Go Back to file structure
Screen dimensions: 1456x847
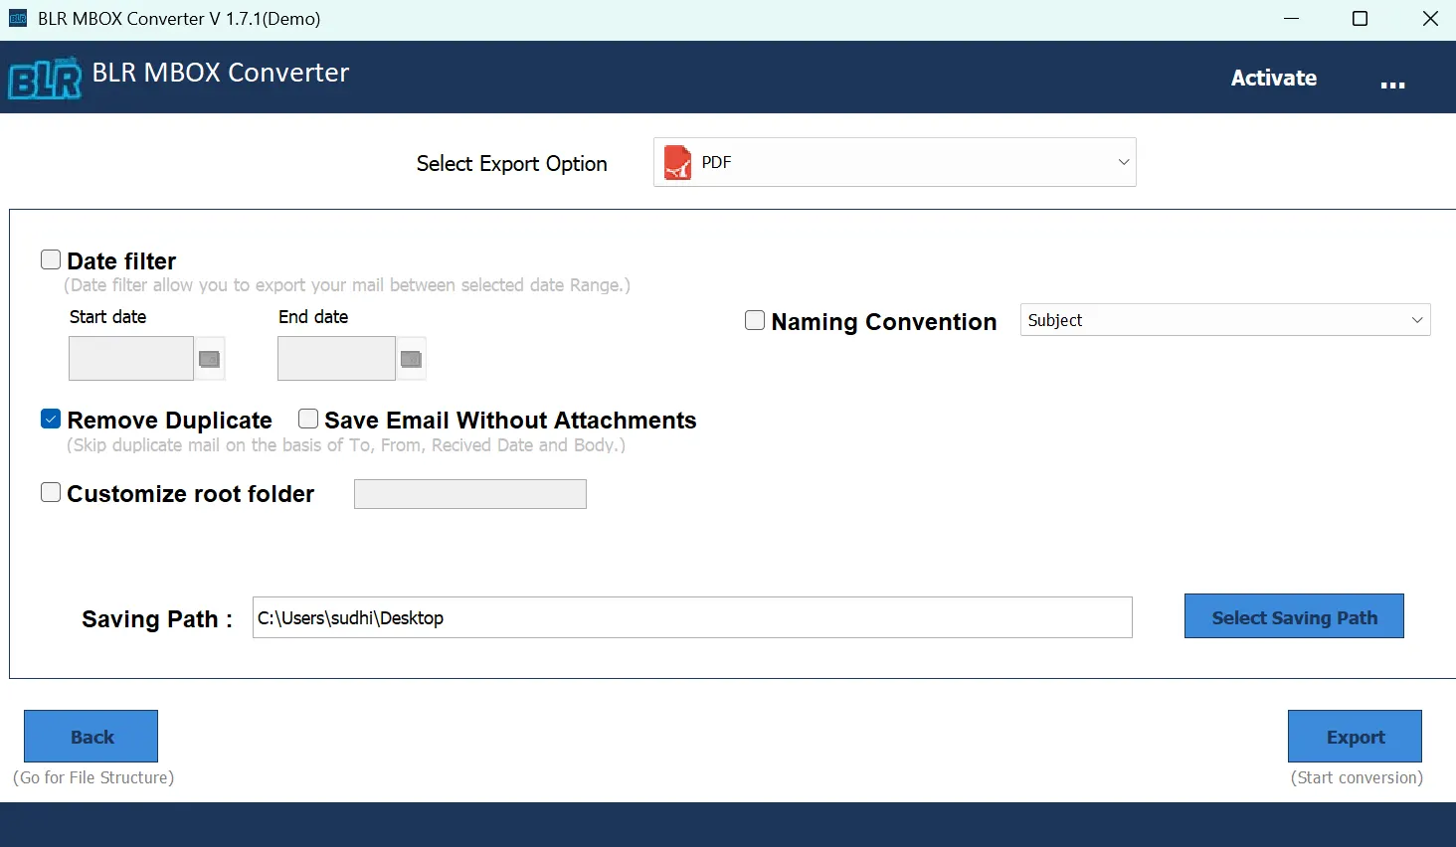click(x=91, y=737)
